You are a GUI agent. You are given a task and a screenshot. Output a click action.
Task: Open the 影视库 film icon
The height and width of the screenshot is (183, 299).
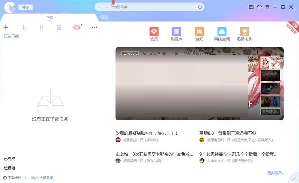click(177, 34)
